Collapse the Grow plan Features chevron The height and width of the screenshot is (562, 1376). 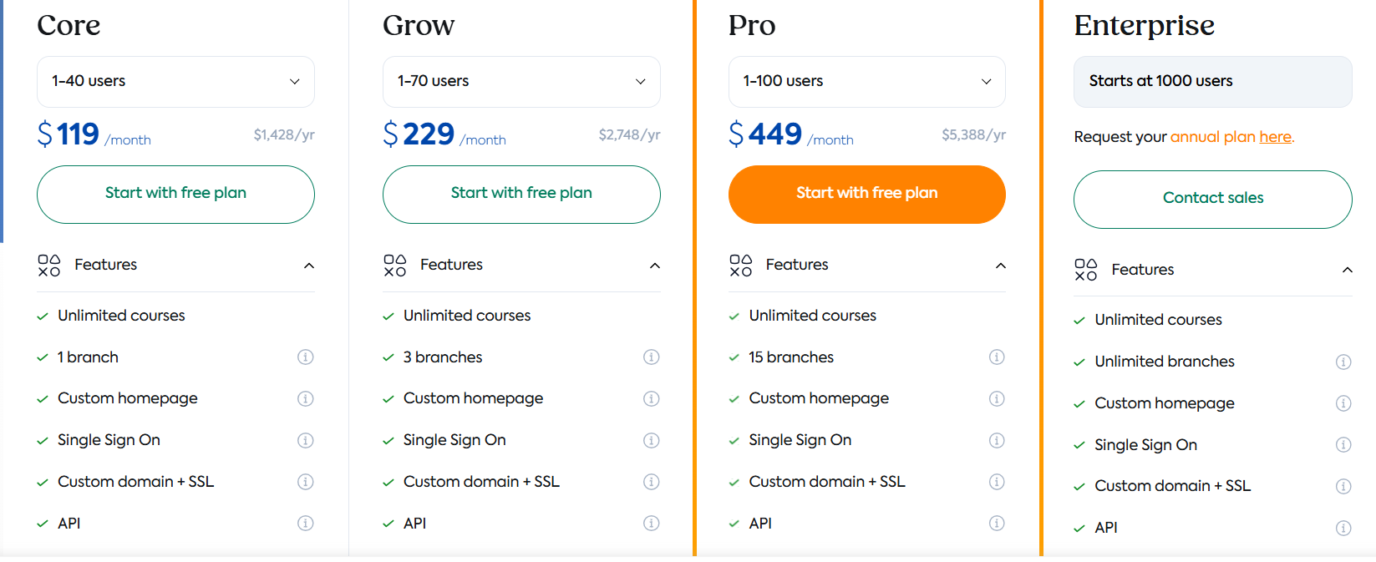655,266
